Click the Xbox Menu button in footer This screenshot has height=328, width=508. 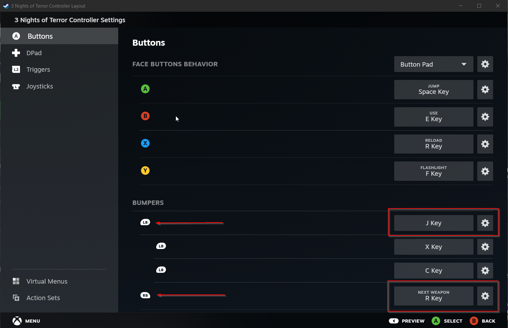(x=17, y=321)
